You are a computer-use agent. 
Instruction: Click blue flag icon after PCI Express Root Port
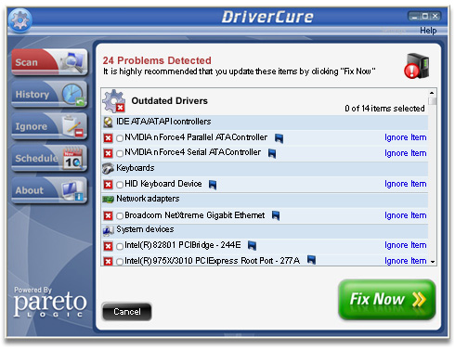(311, 260)
